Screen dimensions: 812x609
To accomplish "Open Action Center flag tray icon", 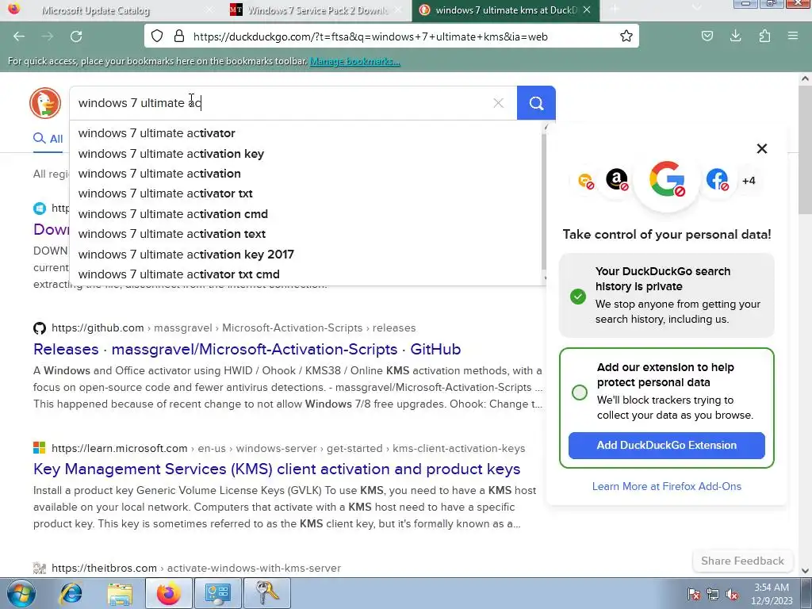I will tap(694, 594).
